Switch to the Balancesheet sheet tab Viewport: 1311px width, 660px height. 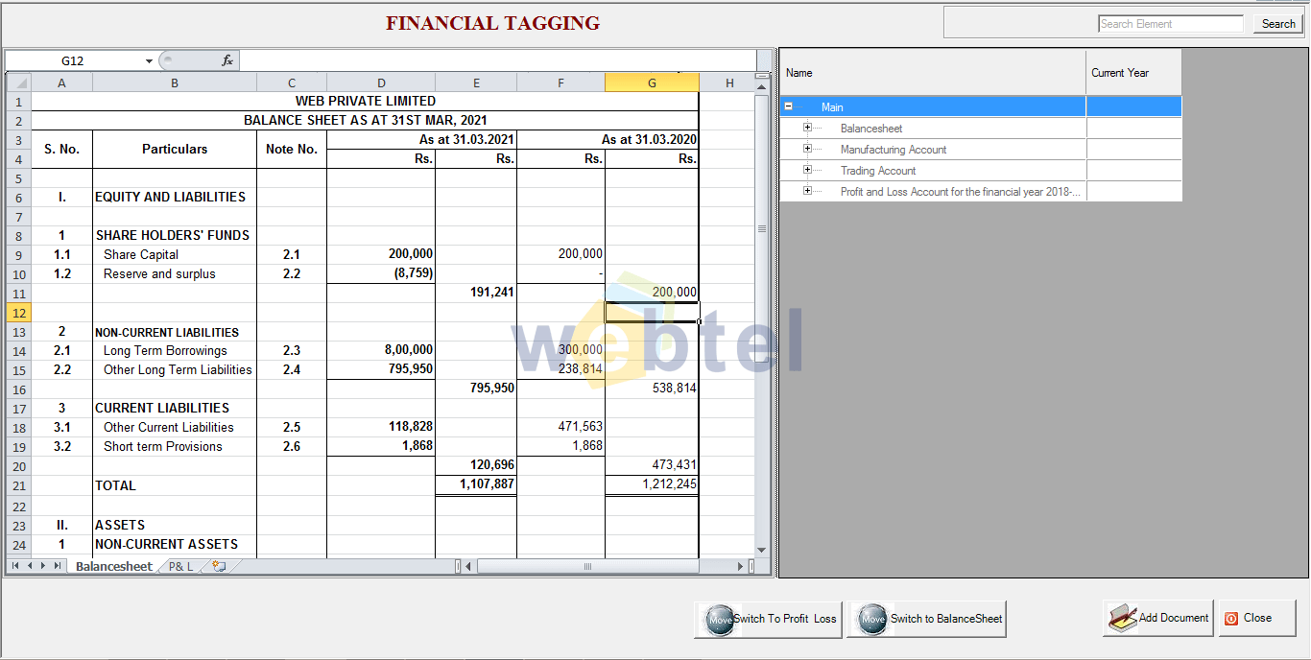pyautogui.click(x=113, y=566)
